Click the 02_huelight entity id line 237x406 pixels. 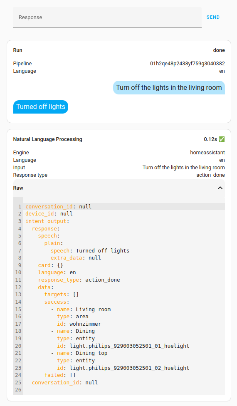pos(123,368)
